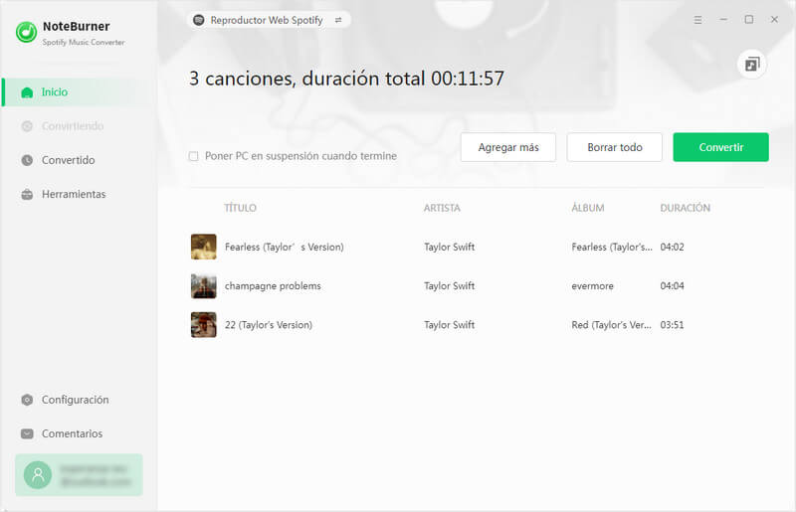Click the Convirtiendo sidebar icon

click(27, 126)
